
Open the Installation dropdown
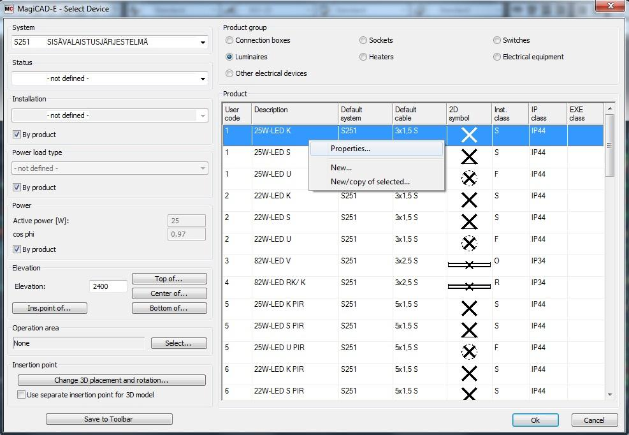pyautogui.click(x=110, y=115)
